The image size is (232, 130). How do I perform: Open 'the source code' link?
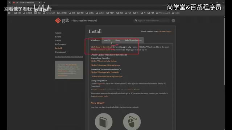point(101,96)
